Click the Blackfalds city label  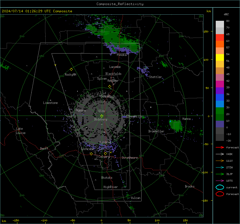coord(113,74)
